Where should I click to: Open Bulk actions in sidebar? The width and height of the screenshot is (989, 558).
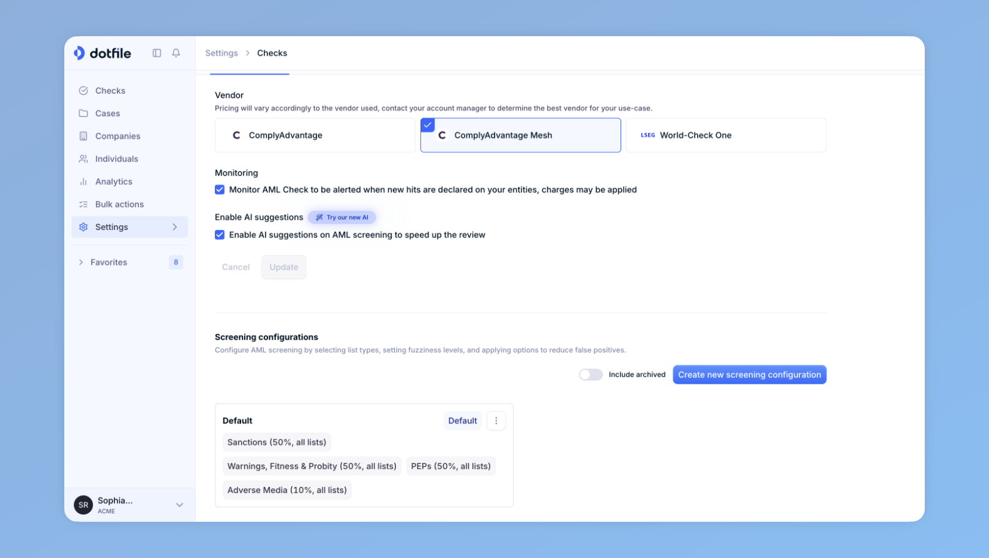(130, 204)
